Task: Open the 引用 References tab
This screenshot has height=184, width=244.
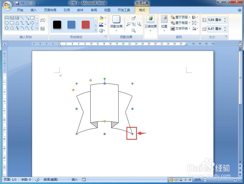Action: [67, 10]
